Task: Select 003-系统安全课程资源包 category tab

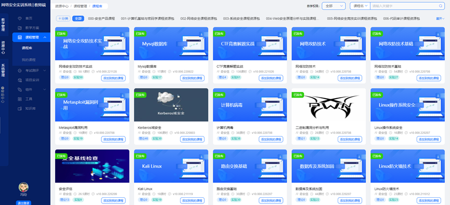Action: point(241,18)
